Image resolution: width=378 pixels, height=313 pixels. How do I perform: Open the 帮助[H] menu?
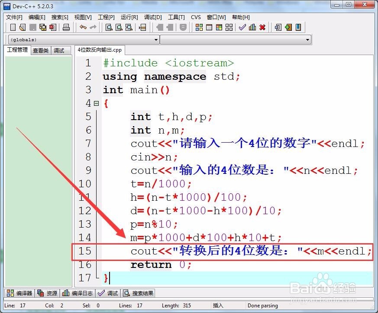(x=241, y=17)
